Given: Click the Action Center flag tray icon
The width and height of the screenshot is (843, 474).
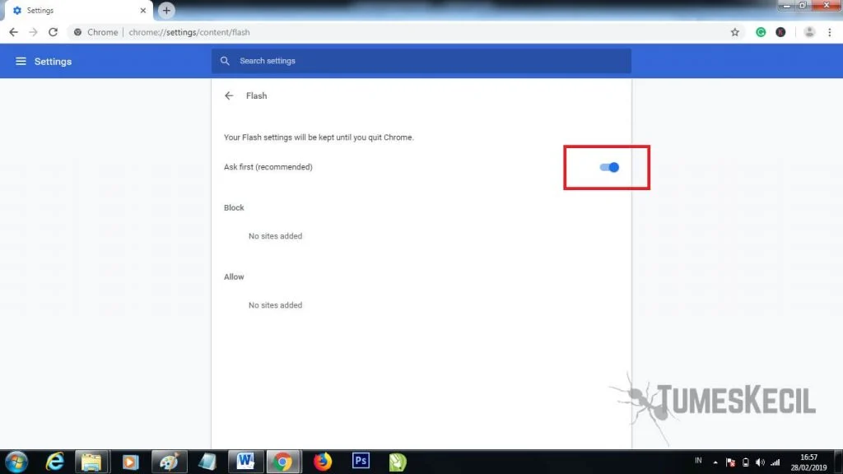Looking at the screenshot, I should 730,462.
